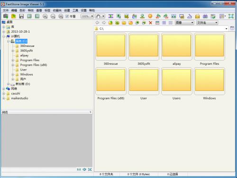The height and width of the screenshot is (178, 237).
Task: Click the Slide Show filmstrip icon
Action: coord(111,16)
